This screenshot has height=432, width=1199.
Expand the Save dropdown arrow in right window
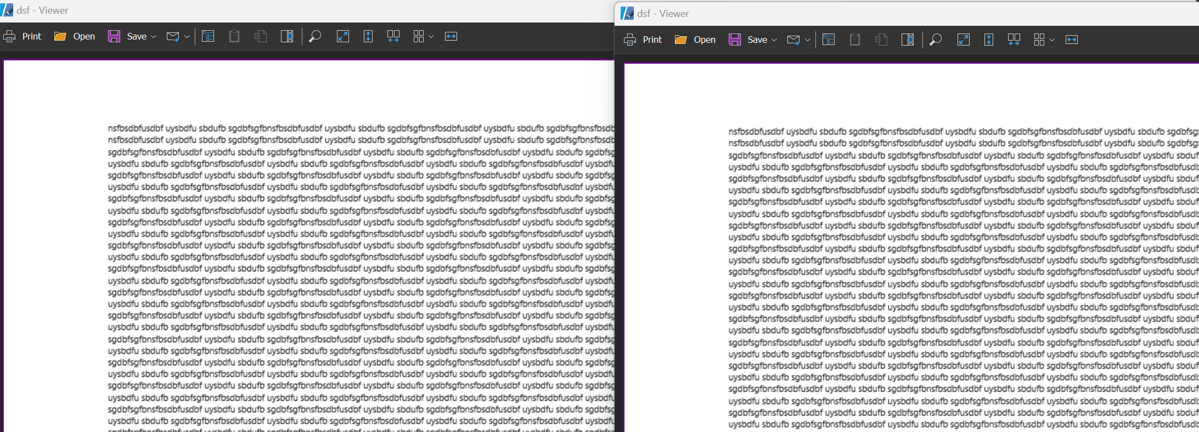774,40
